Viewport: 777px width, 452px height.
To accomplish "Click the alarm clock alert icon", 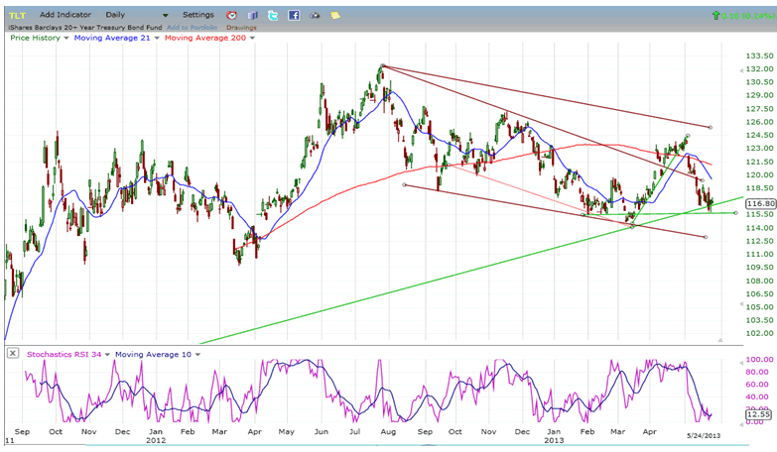I will tap(231, 16).
